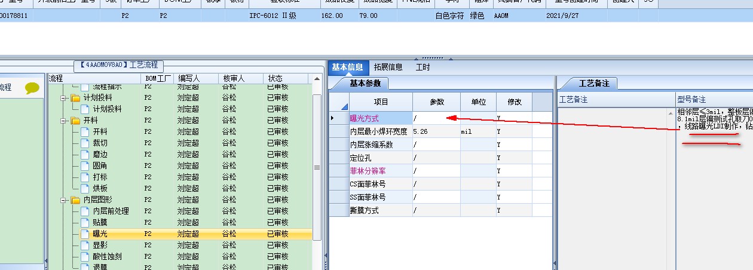Select the CS面菲林号 item label
Screen dimensions: 753x270
368,184
